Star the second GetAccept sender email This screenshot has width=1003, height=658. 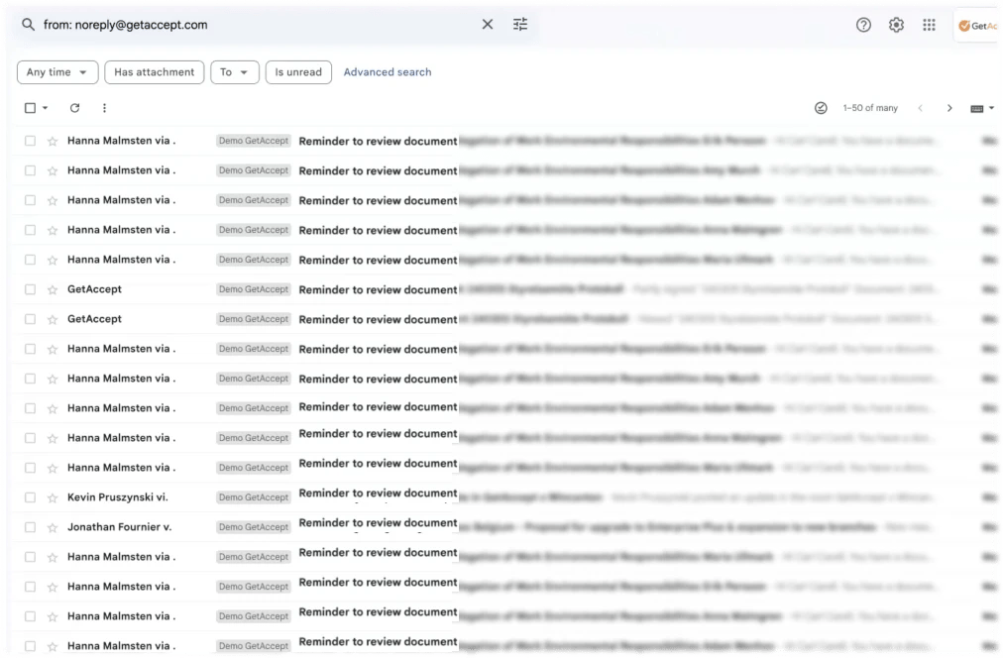53,319
